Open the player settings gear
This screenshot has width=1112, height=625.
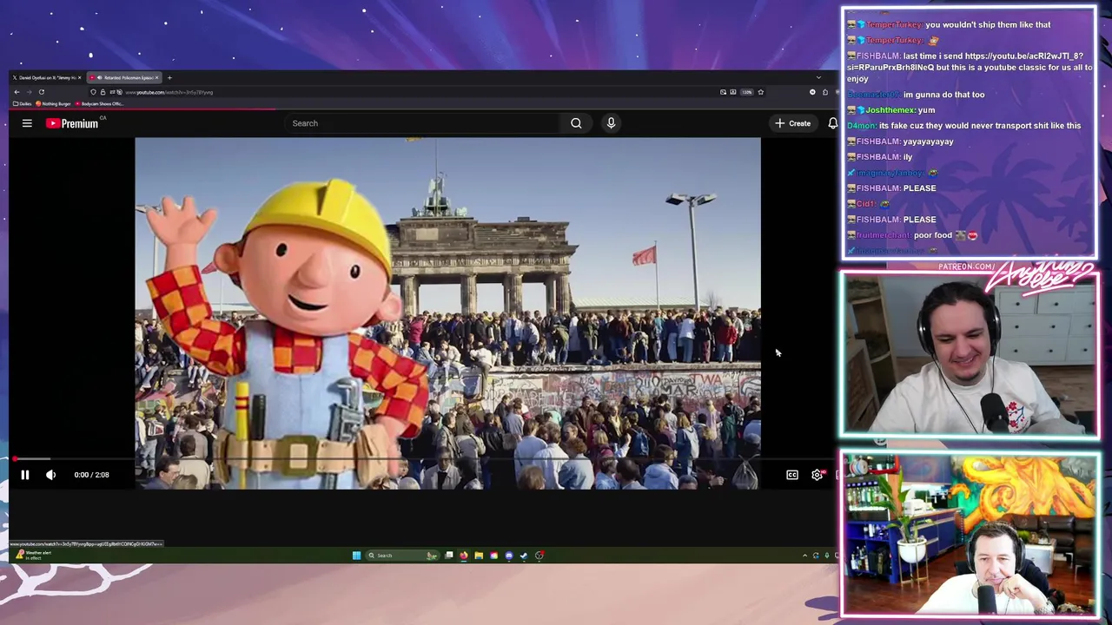point(817,475)
